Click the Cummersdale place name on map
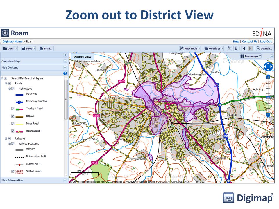The height and width of the screenshot is (209, 279). pos(138,159)
